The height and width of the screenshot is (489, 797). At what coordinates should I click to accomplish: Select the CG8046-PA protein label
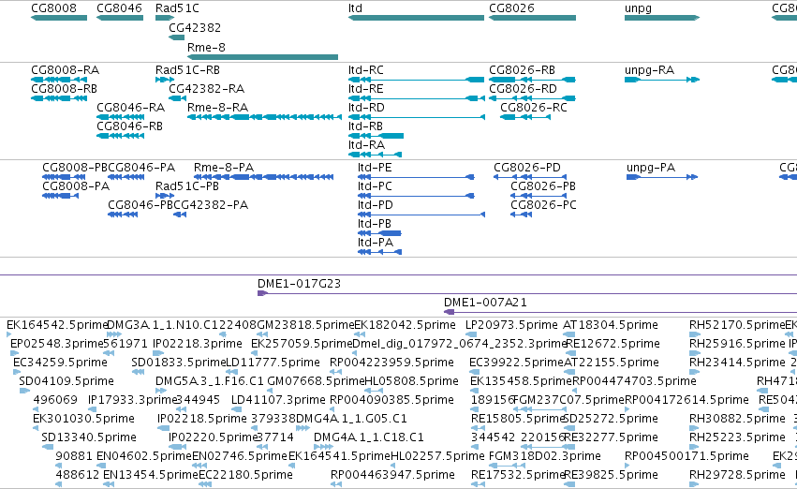[141, 168]
